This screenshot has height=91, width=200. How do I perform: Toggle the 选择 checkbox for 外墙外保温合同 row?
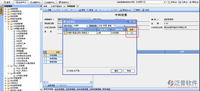coord(132,33)
